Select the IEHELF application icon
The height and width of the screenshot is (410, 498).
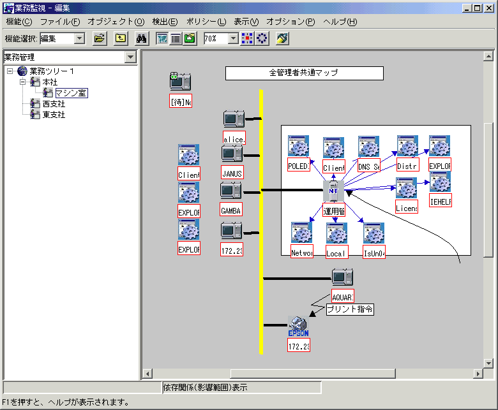click(440, 182)
